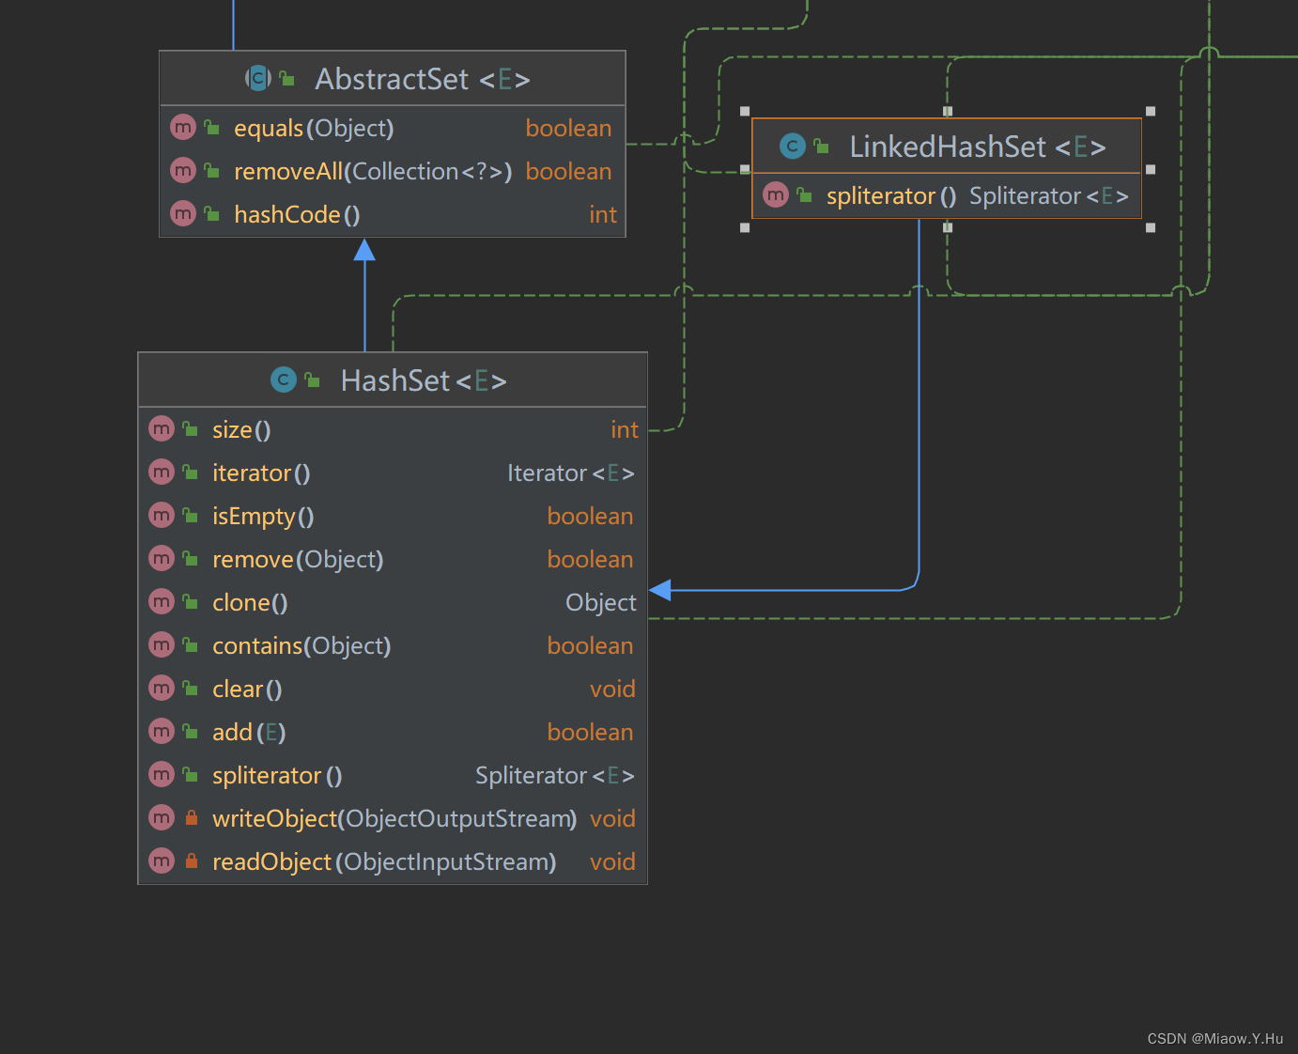Click the isEmpty() method row
Image resolution: width=1298 pixels, height=1054 pixels.
click(262, 516)
